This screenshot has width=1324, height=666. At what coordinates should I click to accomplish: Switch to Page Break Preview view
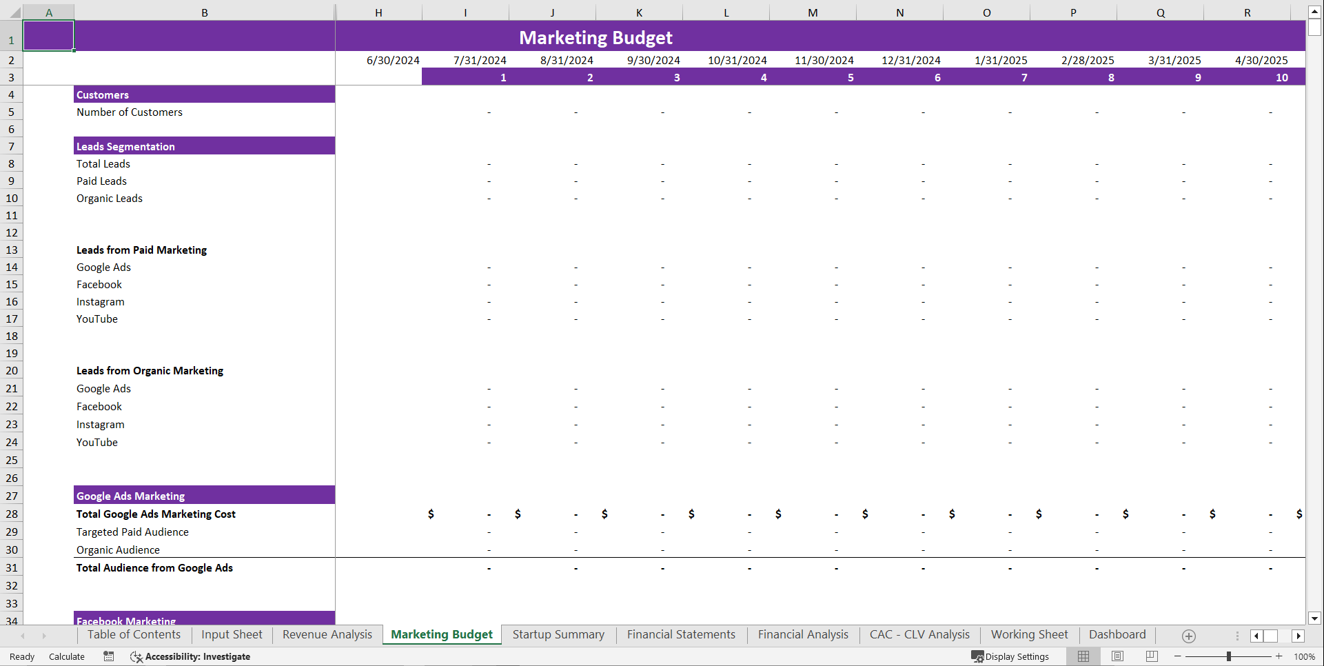(1152, 656)
